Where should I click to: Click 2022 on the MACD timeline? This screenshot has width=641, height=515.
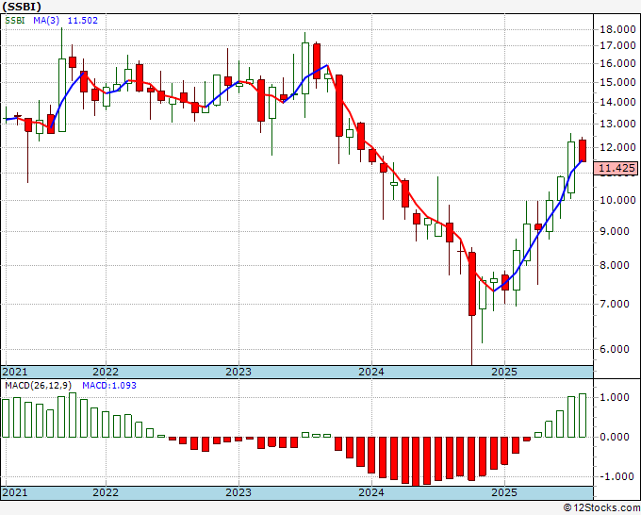(x=106, y=492)
